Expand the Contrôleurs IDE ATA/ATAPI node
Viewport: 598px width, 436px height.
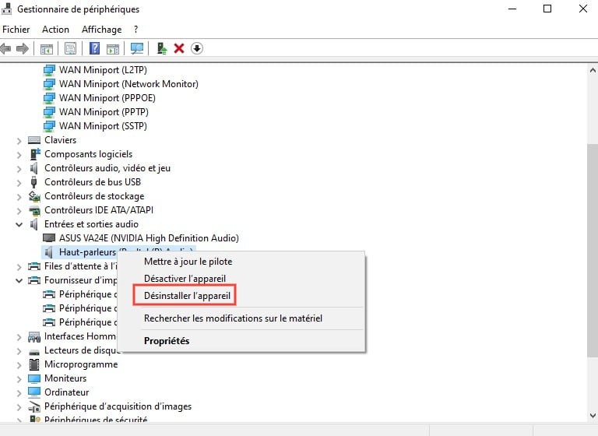[x=19, y=210]
